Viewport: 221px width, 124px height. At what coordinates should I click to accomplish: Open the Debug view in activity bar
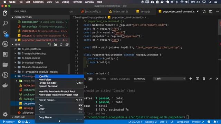click(5, 44)
